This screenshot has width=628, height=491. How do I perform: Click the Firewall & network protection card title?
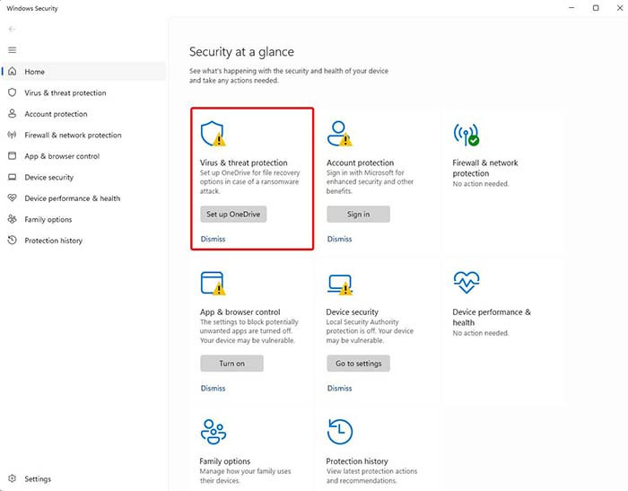click(x=485, y=168)
